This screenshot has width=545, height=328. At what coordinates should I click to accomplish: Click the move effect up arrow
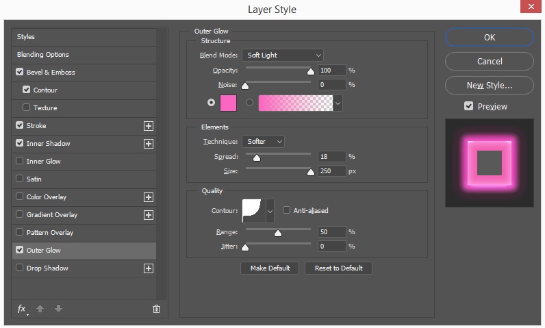coord(40,309)
